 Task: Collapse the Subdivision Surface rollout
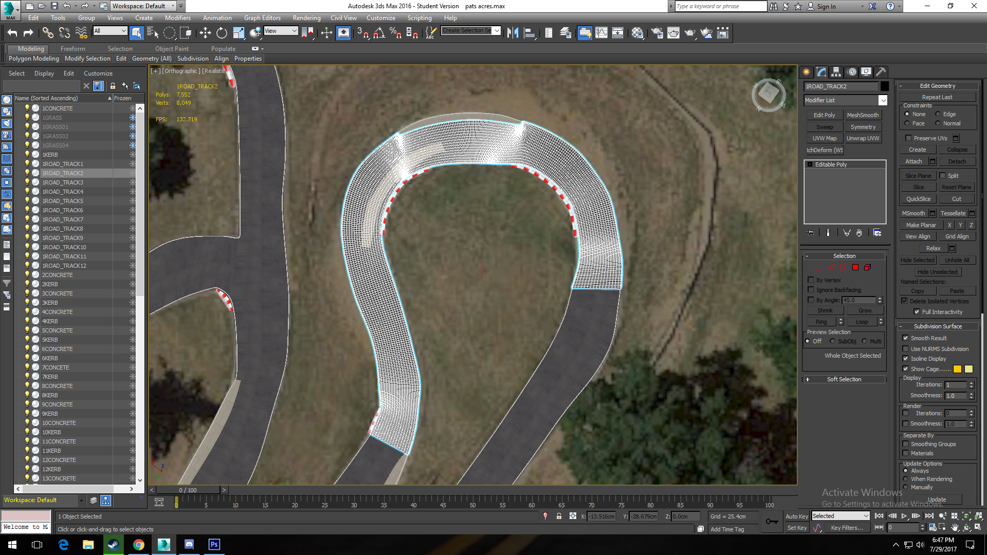click(938, 326)
